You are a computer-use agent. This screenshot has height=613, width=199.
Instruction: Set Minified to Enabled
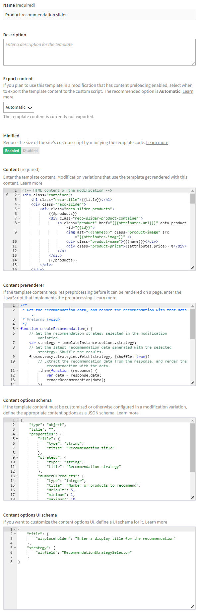tap(12, 151)
